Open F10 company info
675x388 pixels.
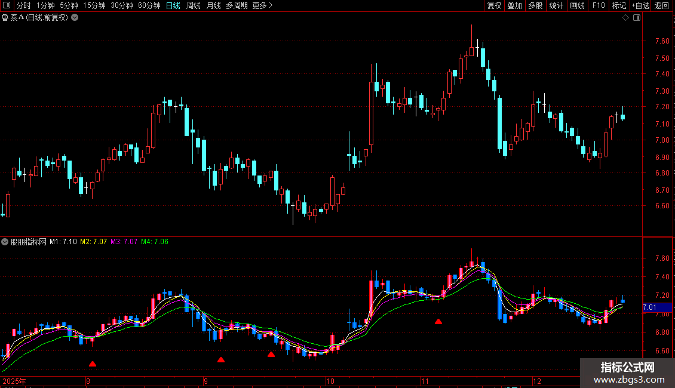[599, 5]
